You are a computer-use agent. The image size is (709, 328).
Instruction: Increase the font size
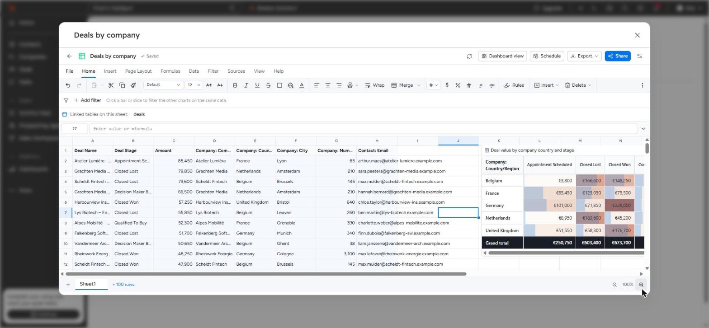tap(209, 85)
